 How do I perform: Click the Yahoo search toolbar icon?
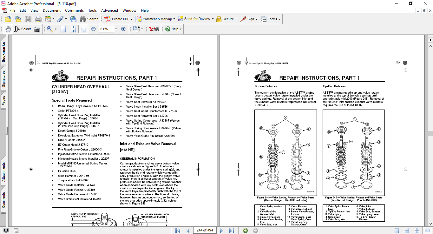coord(154,29)
